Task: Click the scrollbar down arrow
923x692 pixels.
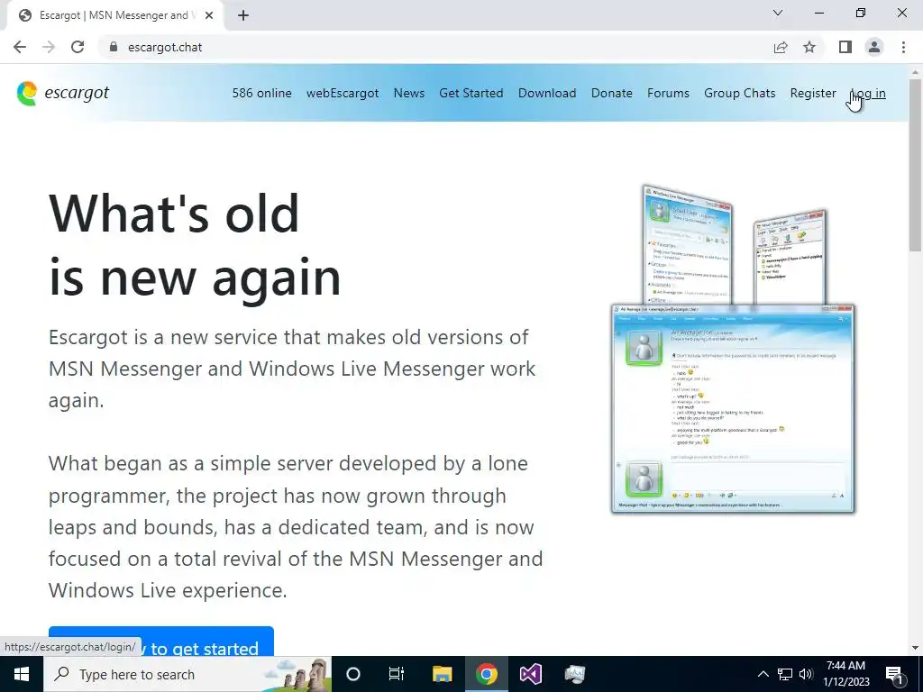Action: tap(916, 648)
